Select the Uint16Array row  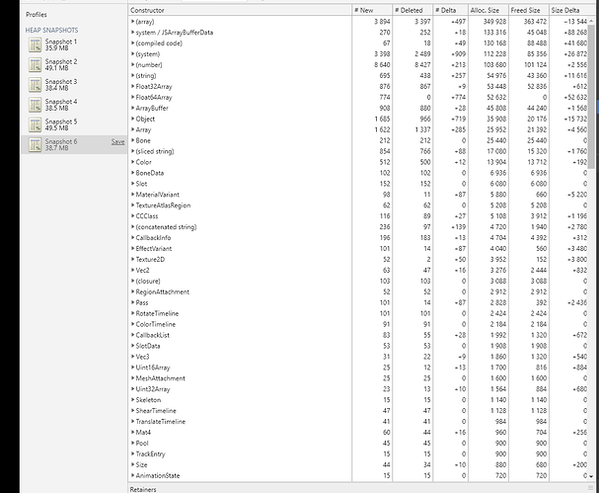coord(358,368)
